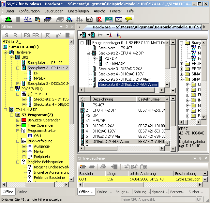
Task: Open the Datei menu
Action: 10,11
